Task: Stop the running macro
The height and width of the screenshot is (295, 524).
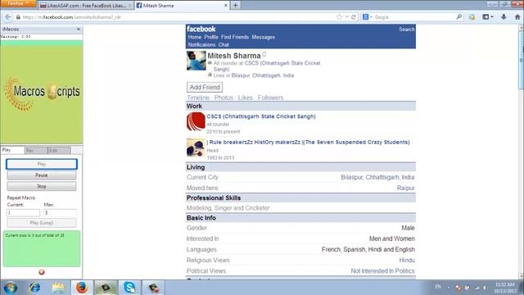Action: coord(42,186)
